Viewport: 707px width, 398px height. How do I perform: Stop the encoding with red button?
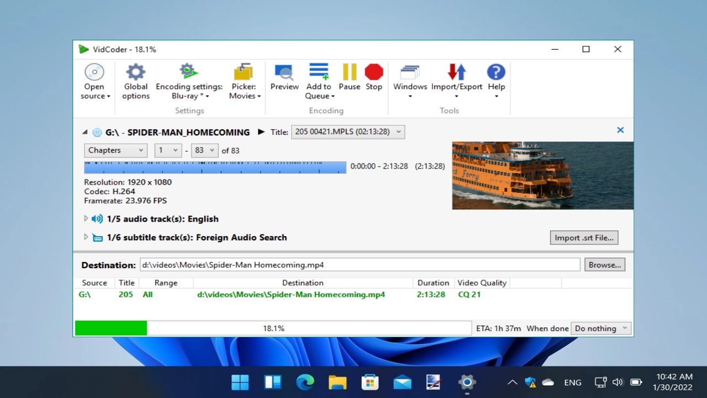[x=374, y=77]
